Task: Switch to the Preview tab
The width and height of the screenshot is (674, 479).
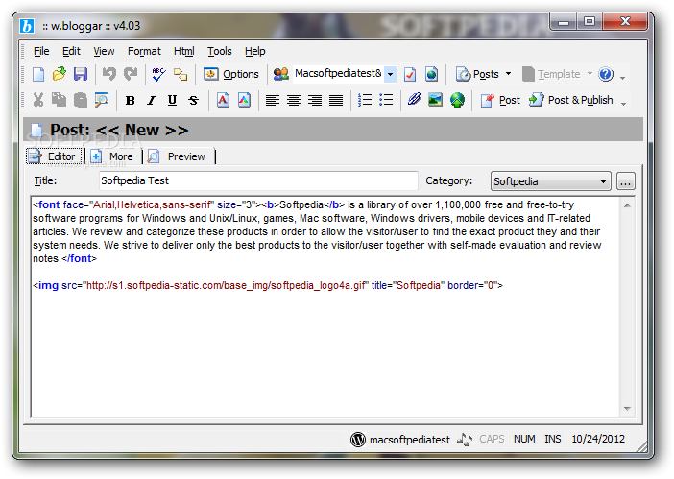Action: point(179,156)
